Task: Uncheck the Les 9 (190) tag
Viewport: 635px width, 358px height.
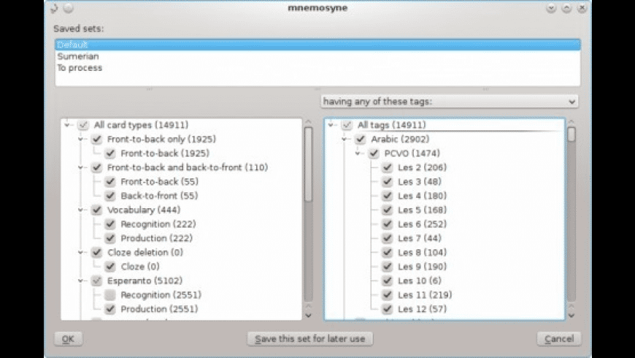Action: [387, 267]
